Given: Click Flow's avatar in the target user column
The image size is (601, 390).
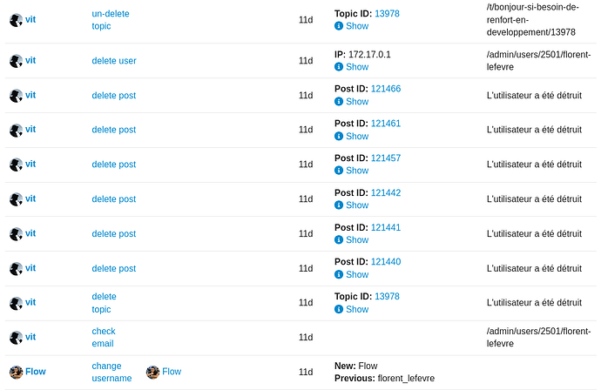Looking at the screenshot, I should (152, 372).
